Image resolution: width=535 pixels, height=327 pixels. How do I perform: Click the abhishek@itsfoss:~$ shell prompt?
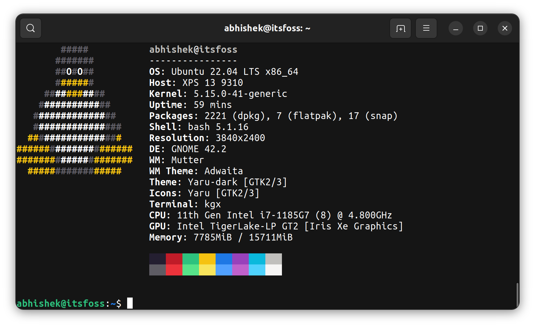69,303
